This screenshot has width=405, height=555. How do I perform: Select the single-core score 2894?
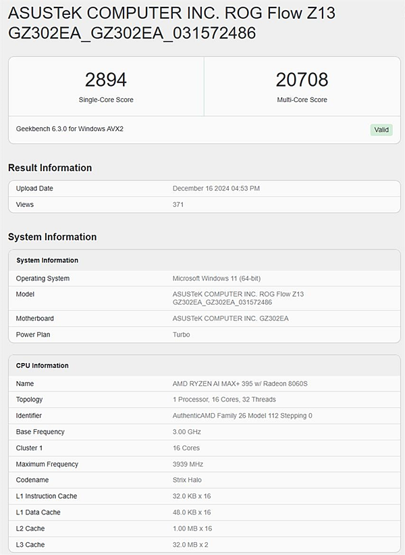[106, 80]
